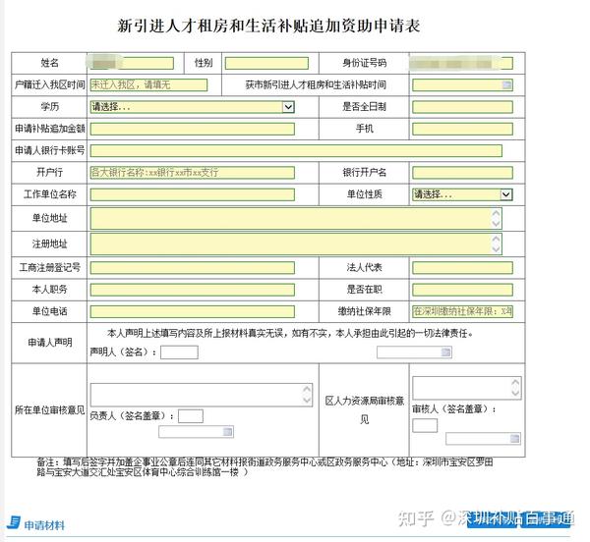Screen dimensions: 590x542
Task: Click date field below 负责人（签名盖章）
Action: (196, 432)
